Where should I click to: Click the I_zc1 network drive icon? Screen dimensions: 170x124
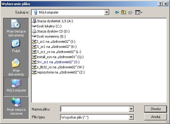pos(34,42)
